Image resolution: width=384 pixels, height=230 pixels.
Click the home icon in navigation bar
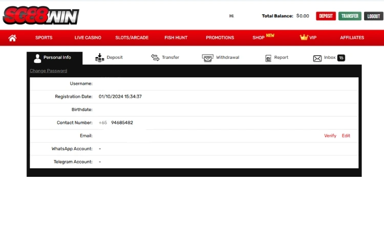pos(13,37)
